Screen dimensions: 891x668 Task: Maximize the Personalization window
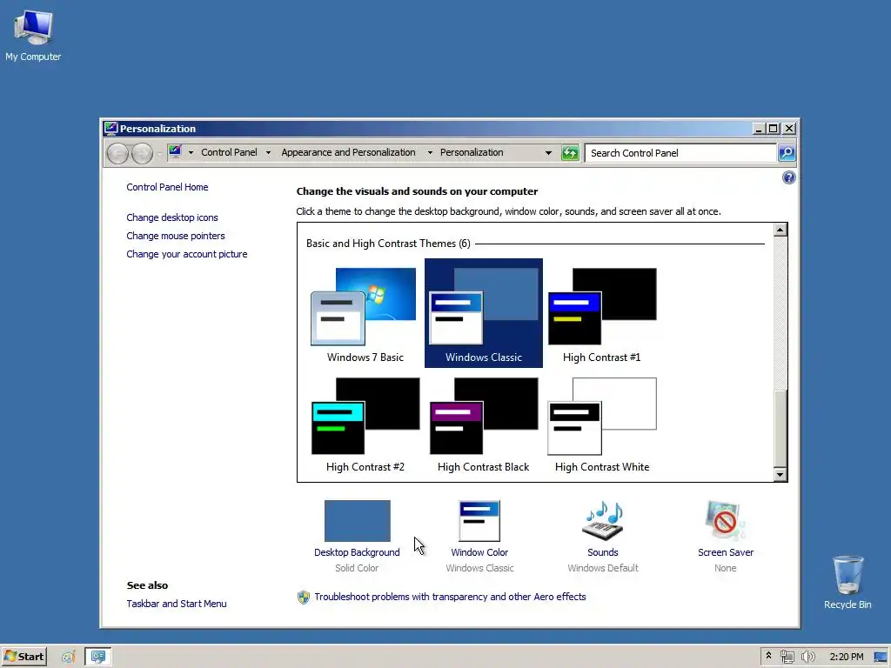pyautogui.click(x=774, y=129)
